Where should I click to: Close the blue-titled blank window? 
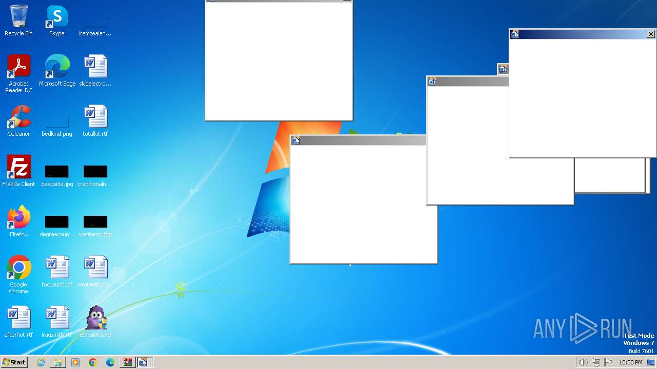pos(651,34)
